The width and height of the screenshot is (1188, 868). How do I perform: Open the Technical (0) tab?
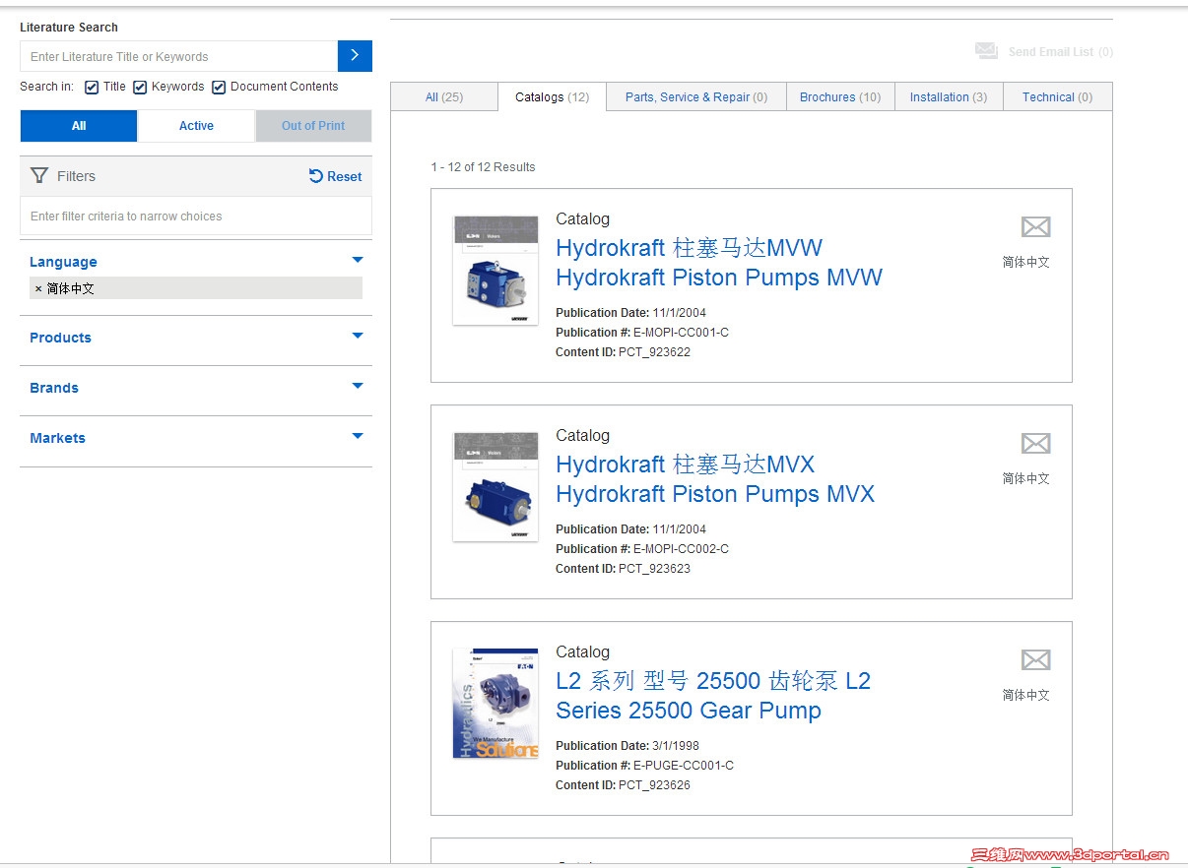[1058, 96]
